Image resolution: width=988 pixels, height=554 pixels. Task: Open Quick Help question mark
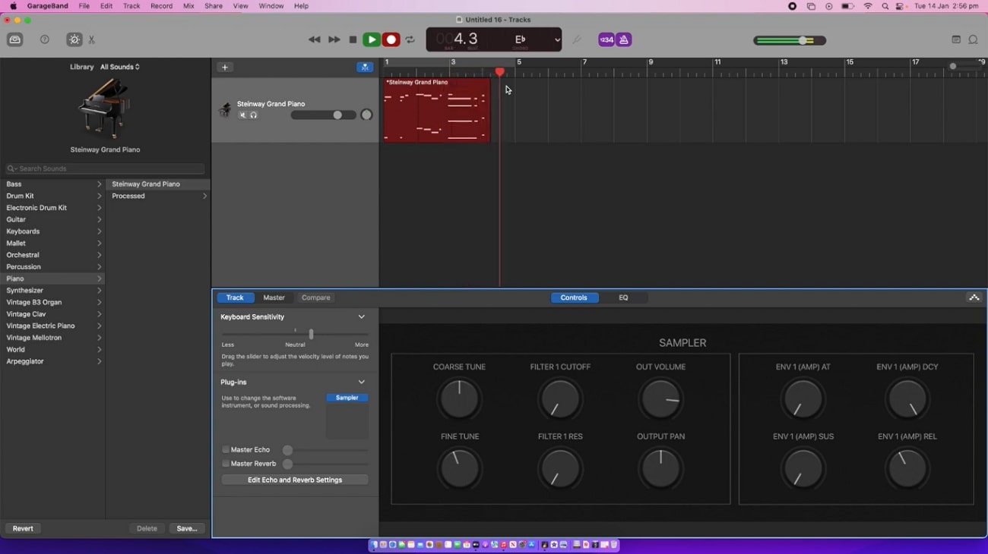45,40
